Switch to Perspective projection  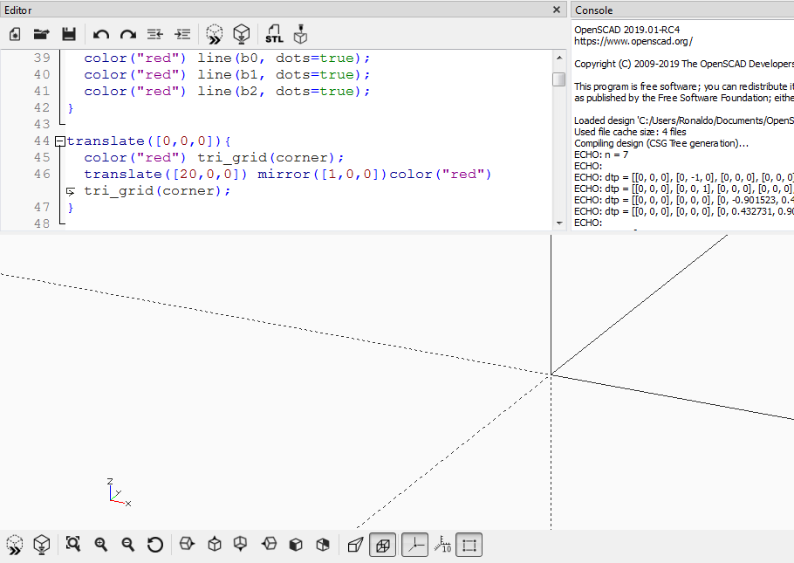pos(355,545)
